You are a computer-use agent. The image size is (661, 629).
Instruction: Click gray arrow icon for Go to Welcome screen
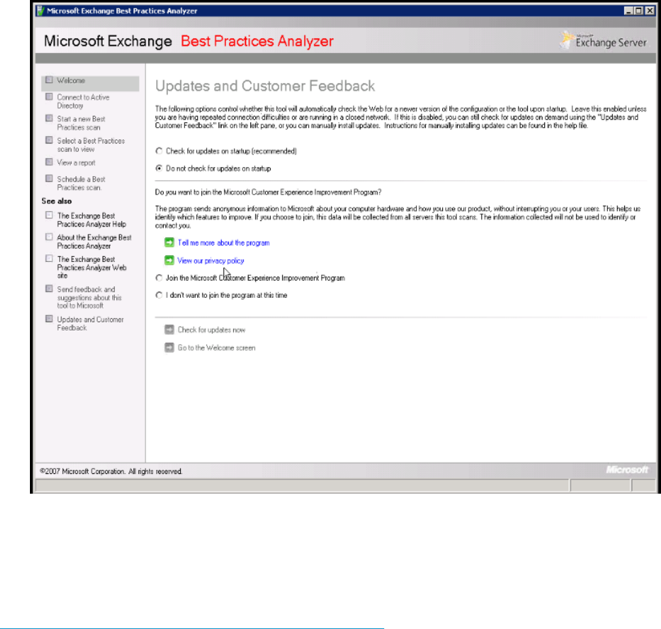point(169,347)
